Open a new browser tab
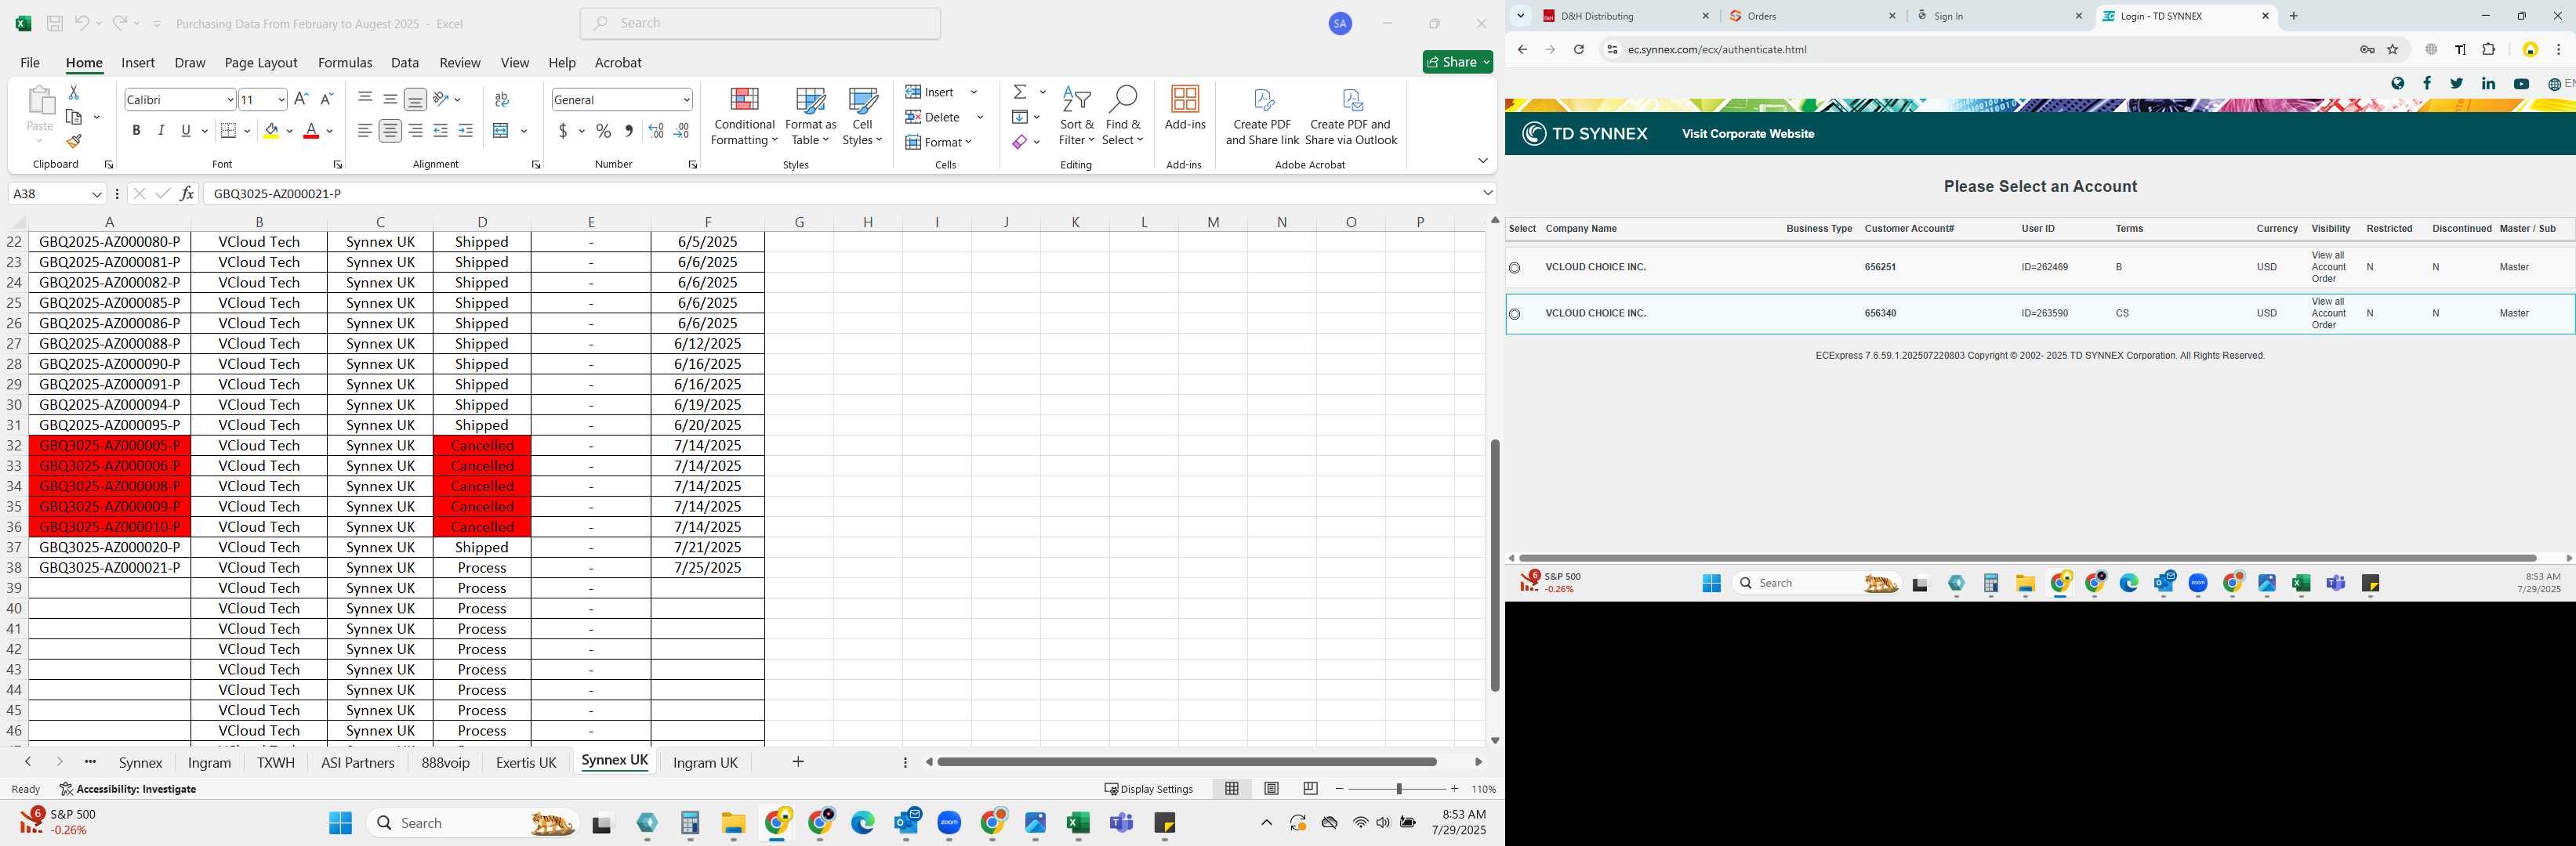 [x=2294, y=16]
